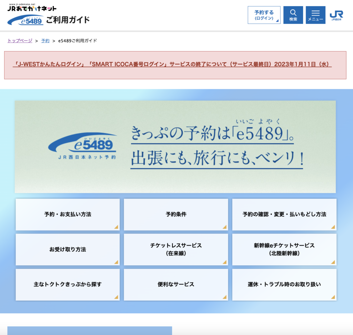The image size is (353, 335).
Task: Browse 主なトクトクきっぷから探す
Action: click(x=68, y=285)
